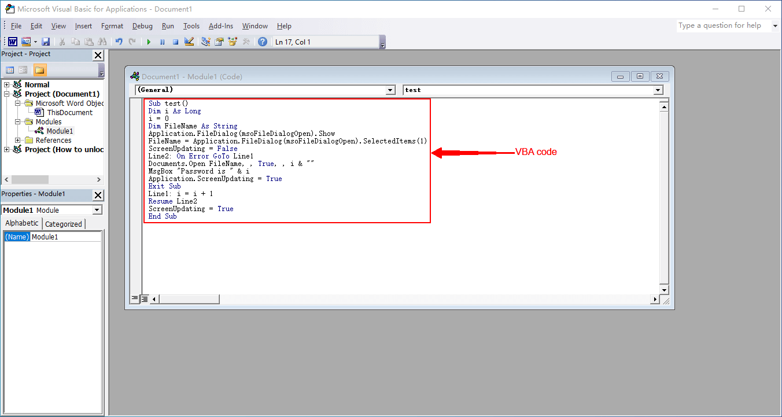Click the (Name) property value Module1
The height and width of the screenshot is (417, 782).
point(66,237)
